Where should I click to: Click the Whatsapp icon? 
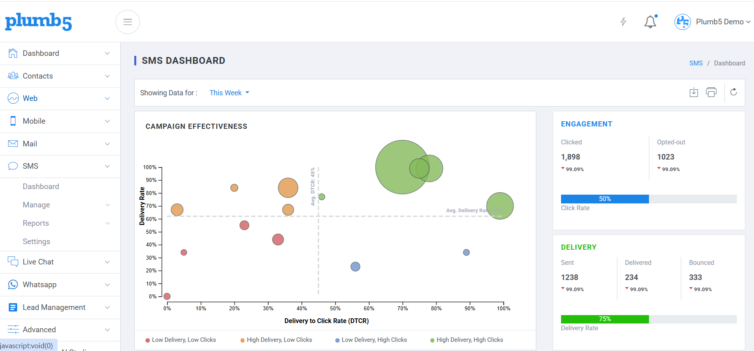coord(13,284)
